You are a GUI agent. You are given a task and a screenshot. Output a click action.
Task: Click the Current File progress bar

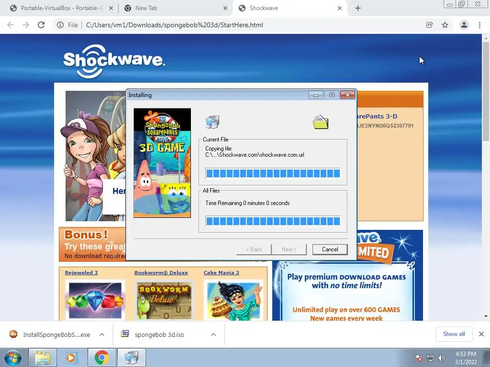(273, 173)
